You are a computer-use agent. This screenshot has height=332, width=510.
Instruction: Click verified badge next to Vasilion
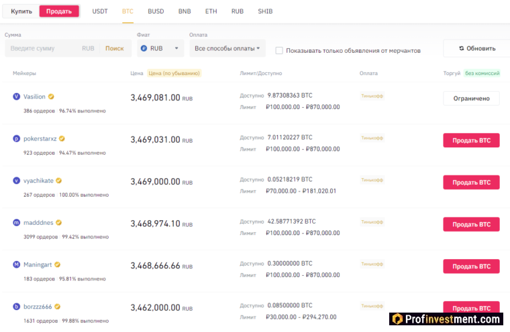(51, 96)
